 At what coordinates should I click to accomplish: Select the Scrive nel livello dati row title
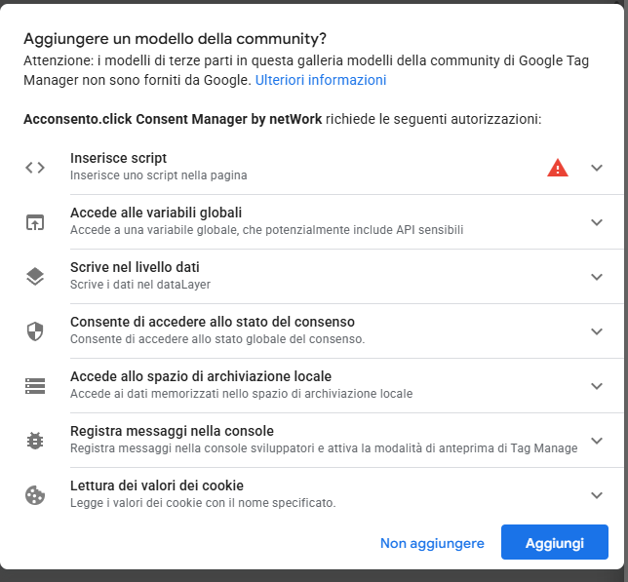point(135,267)
